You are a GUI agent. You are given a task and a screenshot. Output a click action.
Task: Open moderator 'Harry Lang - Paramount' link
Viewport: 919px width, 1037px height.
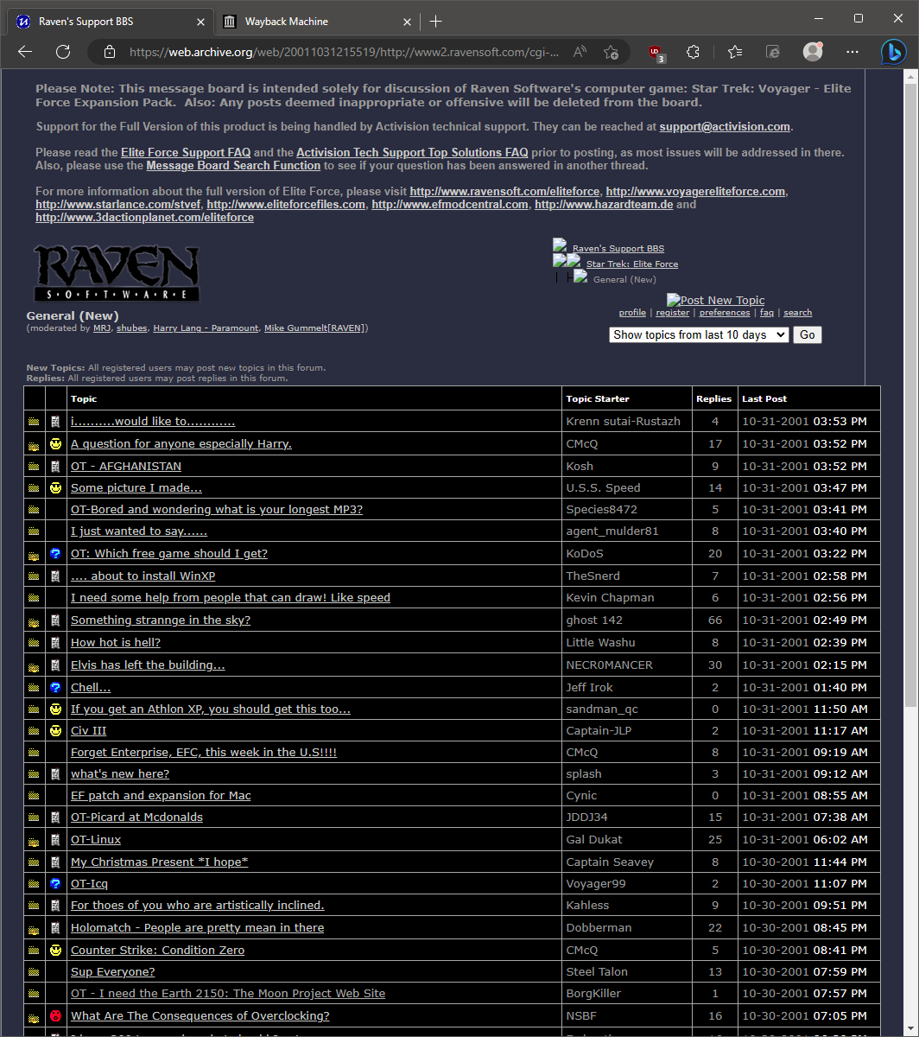(206, 328)
